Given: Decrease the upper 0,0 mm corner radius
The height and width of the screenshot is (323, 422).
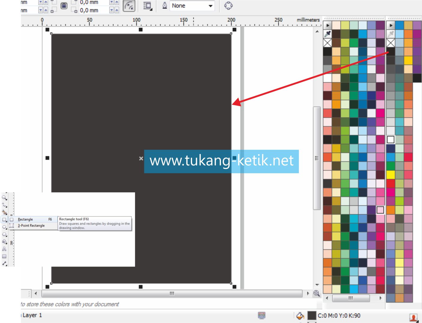Looking at the screenshot, I should 112,2.
